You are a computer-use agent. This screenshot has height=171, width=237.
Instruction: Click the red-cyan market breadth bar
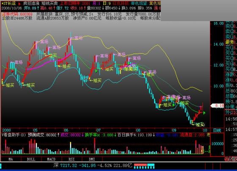coord(144,166)
